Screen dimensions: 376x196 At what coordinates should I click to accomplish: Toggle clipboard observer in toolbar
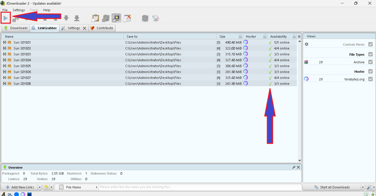click(95, 18)
